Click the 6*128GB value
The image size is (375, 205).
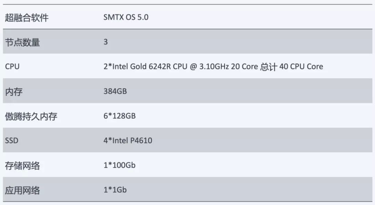click(x=119, y=116)
